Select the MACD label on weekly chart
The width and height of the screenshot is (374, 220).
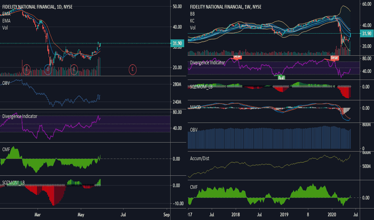[x=195, y=107]
